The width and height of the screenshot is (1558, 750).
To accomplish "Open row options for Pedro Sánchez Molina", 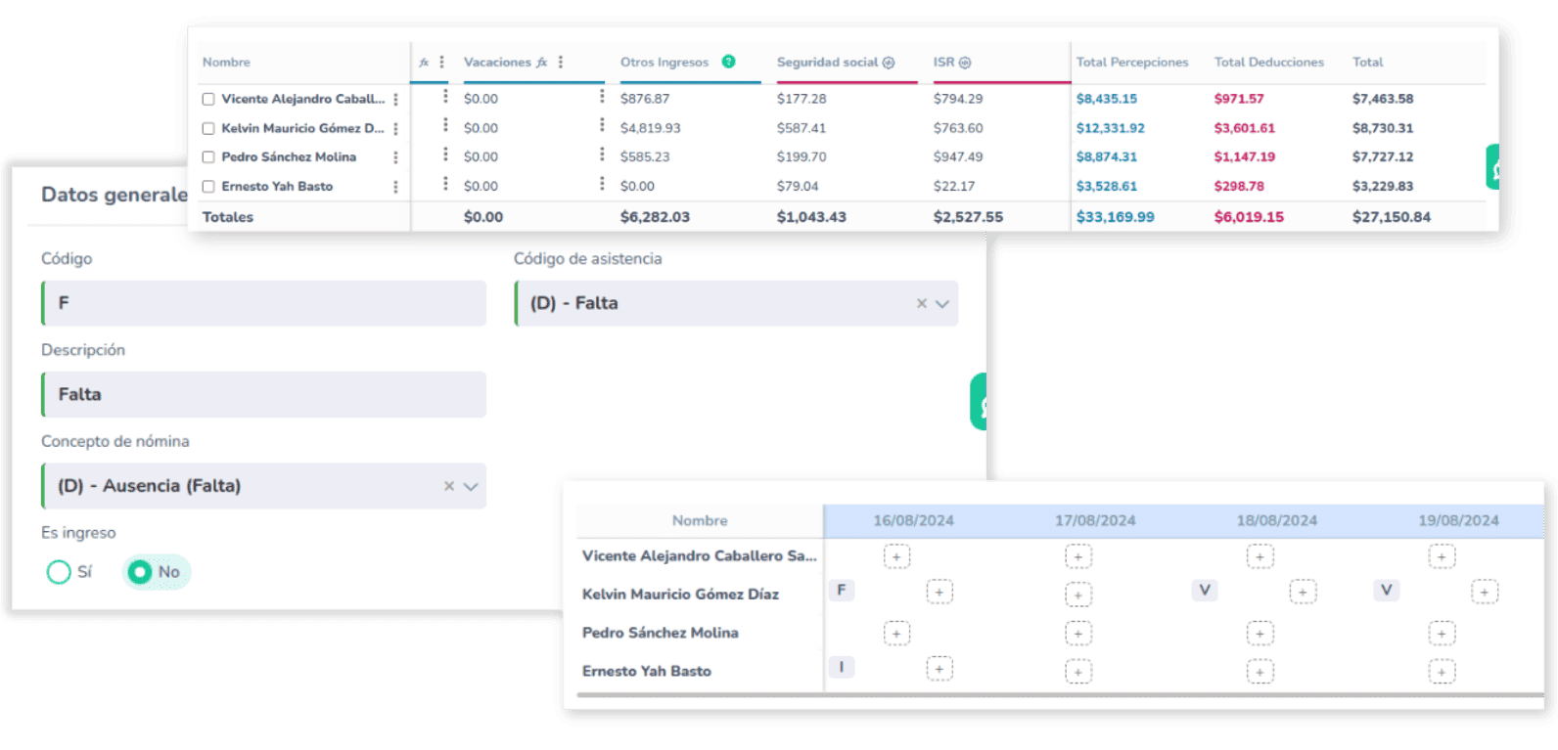I will coord(395,157).
